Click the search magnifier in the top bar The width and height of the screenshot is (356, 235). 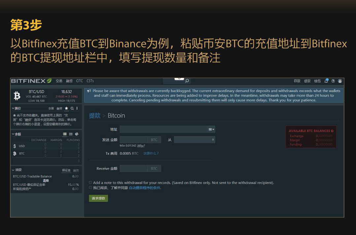click(187, 81)
